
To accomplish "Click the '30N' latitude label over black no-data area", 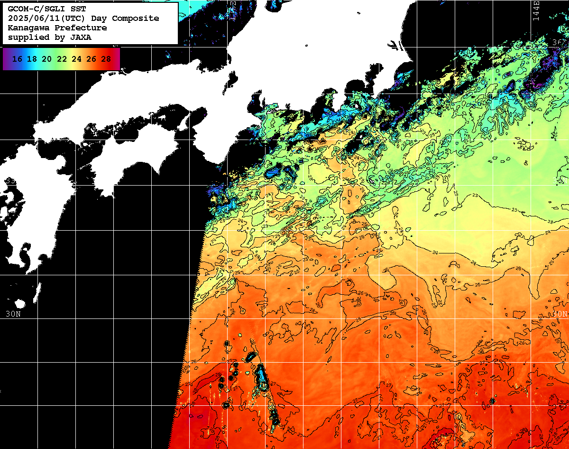I will tap(13, 314).
